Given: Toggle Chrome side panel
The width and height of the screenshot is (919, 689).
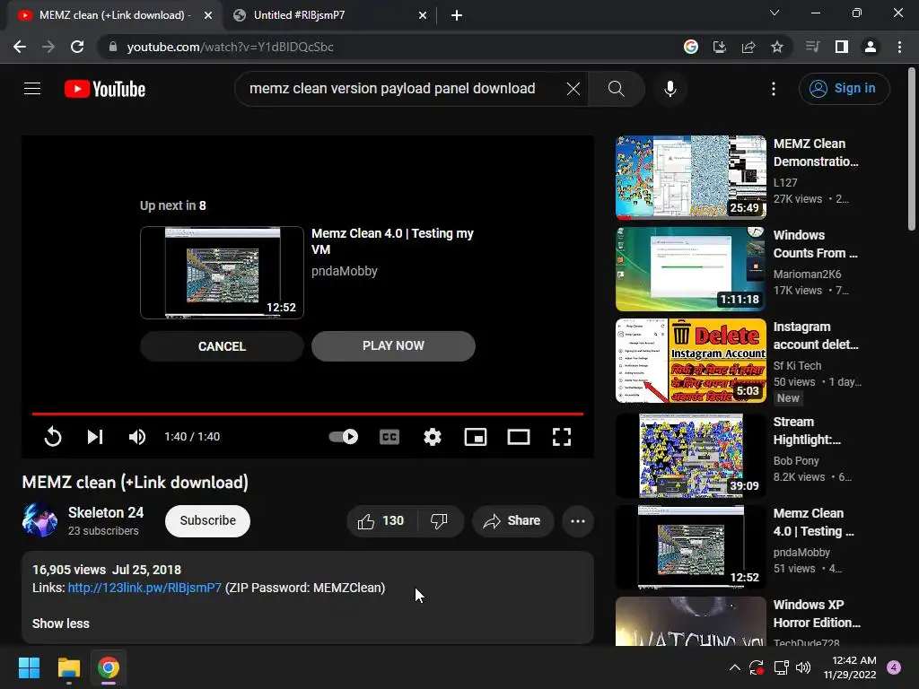Looking at the screenshot, I should click(x=842, y=47).
